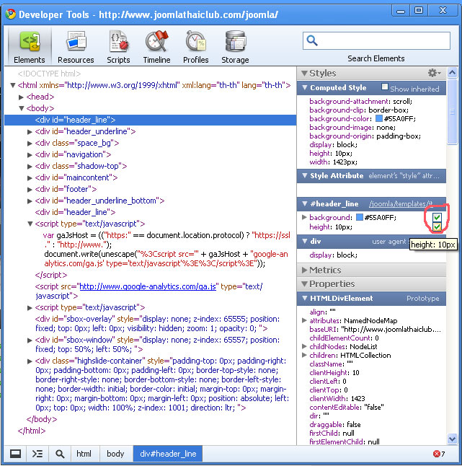Expand the div id="header_underline" node
Image resolution: width=462 pixels, height=466 pixels.
(30, 132)
